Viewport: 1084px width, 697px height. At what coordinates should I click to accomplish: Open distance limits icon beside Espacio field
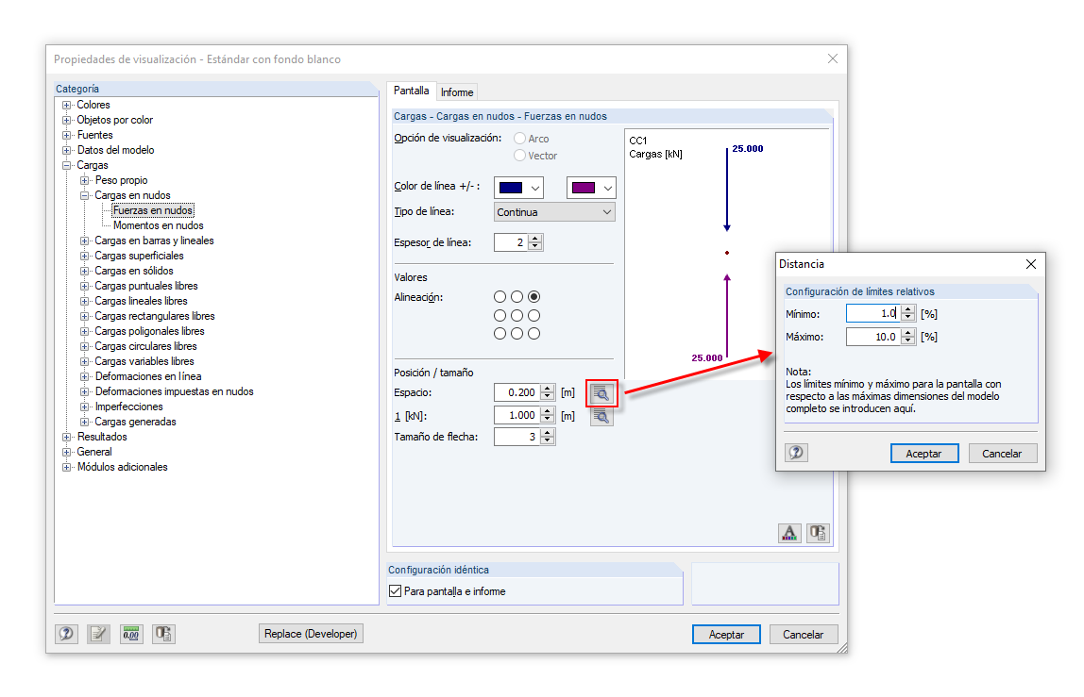click(601, 393)
